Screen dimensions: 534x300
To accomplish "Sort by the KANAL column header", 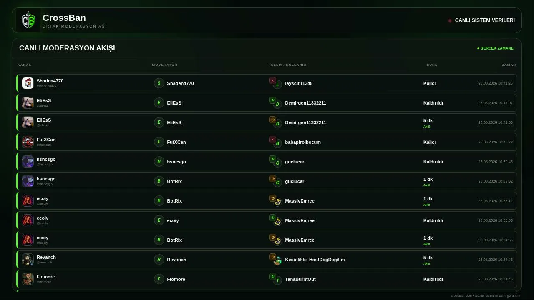I will pyautogui.click(x=24, y=65).
